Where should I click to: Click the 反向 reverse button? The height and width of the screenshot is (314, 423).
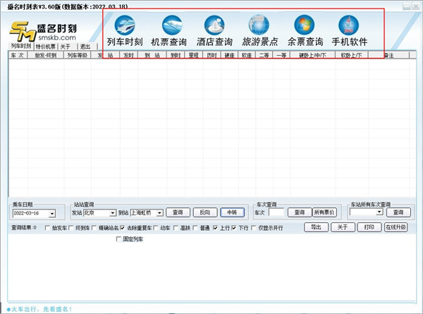point(204,212)
